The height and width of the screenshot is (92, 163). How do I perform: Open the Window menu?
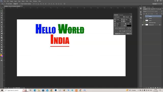[x=35, y=1]
